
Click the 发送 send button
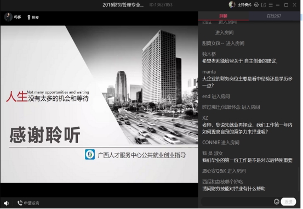click(x=288, y=202)
